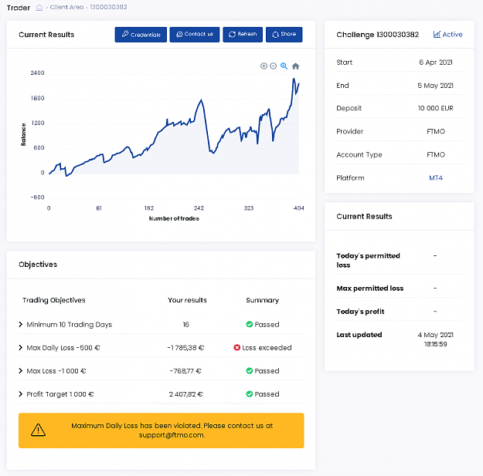Click red Loss exceeded status icon

[237, 347]
